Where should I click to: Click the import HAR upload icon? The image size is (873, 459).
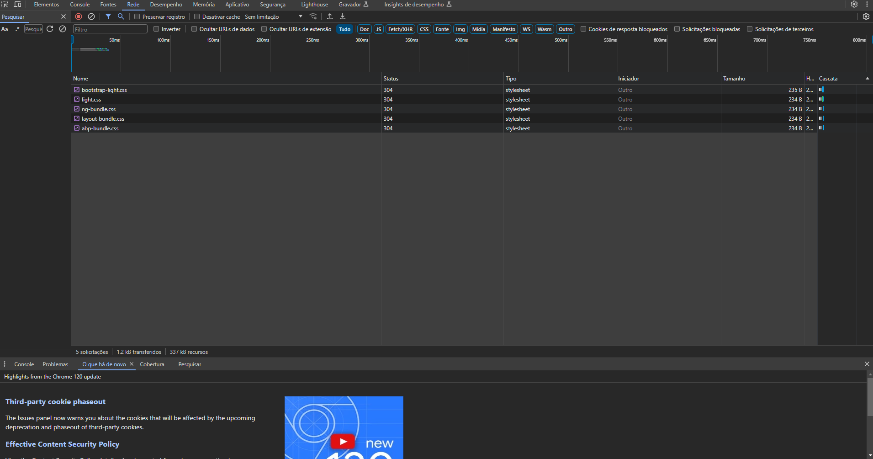330,16
